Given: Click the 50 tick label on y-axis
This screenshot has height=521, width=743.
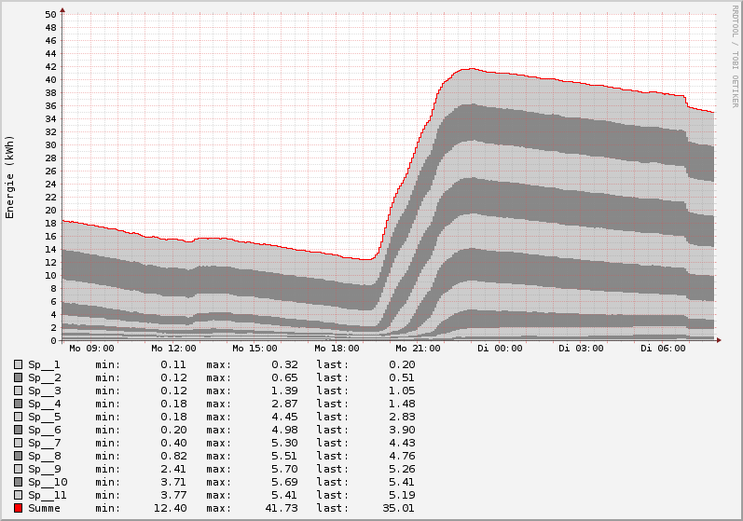Looking at the screenshot, I should (x=51, y=15).
